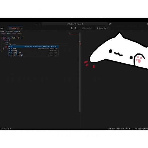Open problems indicator showing 1 error
This screenshot has height=148, width=148.
tap(7, 129)
